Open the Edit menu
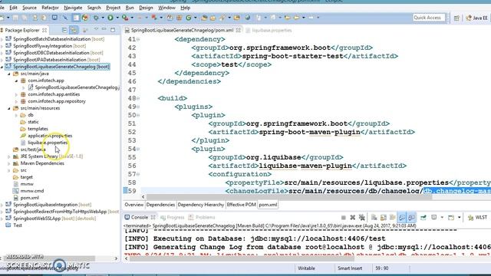The image size is (491, 276). pyautogui.click(x=14, y=8)
